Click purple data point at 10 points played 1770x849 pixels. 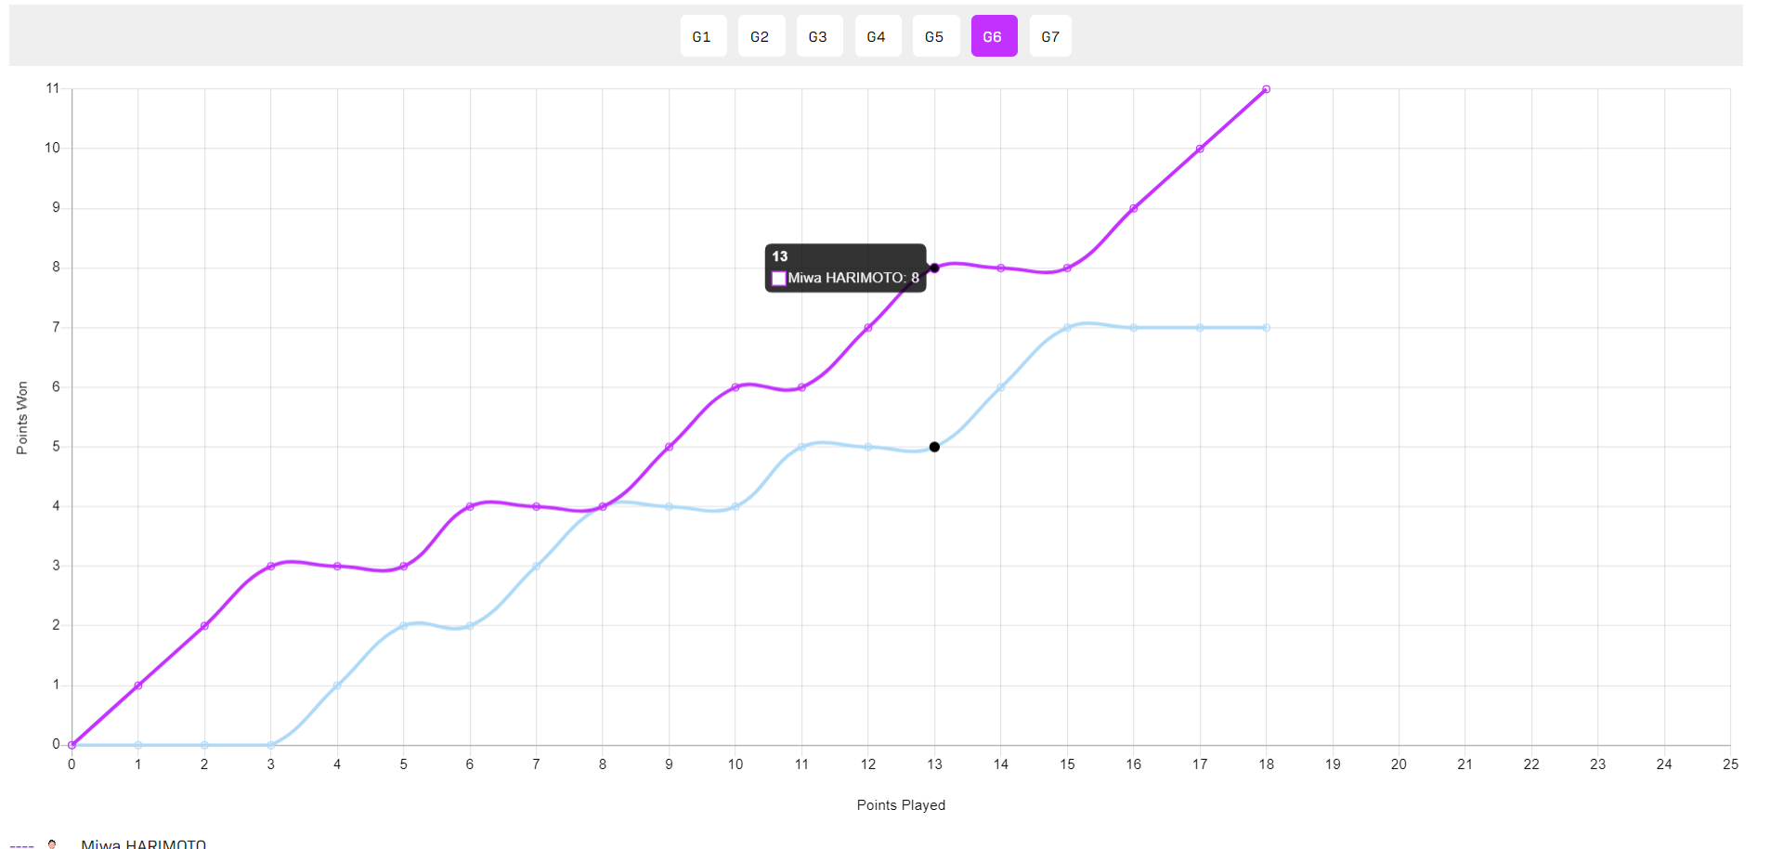coord(735,387)
